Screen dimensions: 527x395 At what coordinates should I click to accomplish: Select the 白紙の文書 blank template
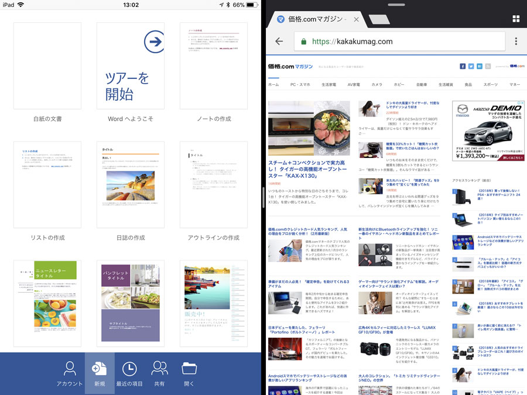tap(47, 66)
